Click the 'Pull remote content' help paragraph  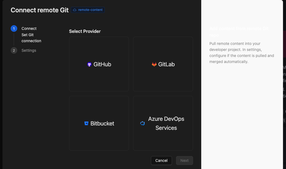tap(242, 53)
